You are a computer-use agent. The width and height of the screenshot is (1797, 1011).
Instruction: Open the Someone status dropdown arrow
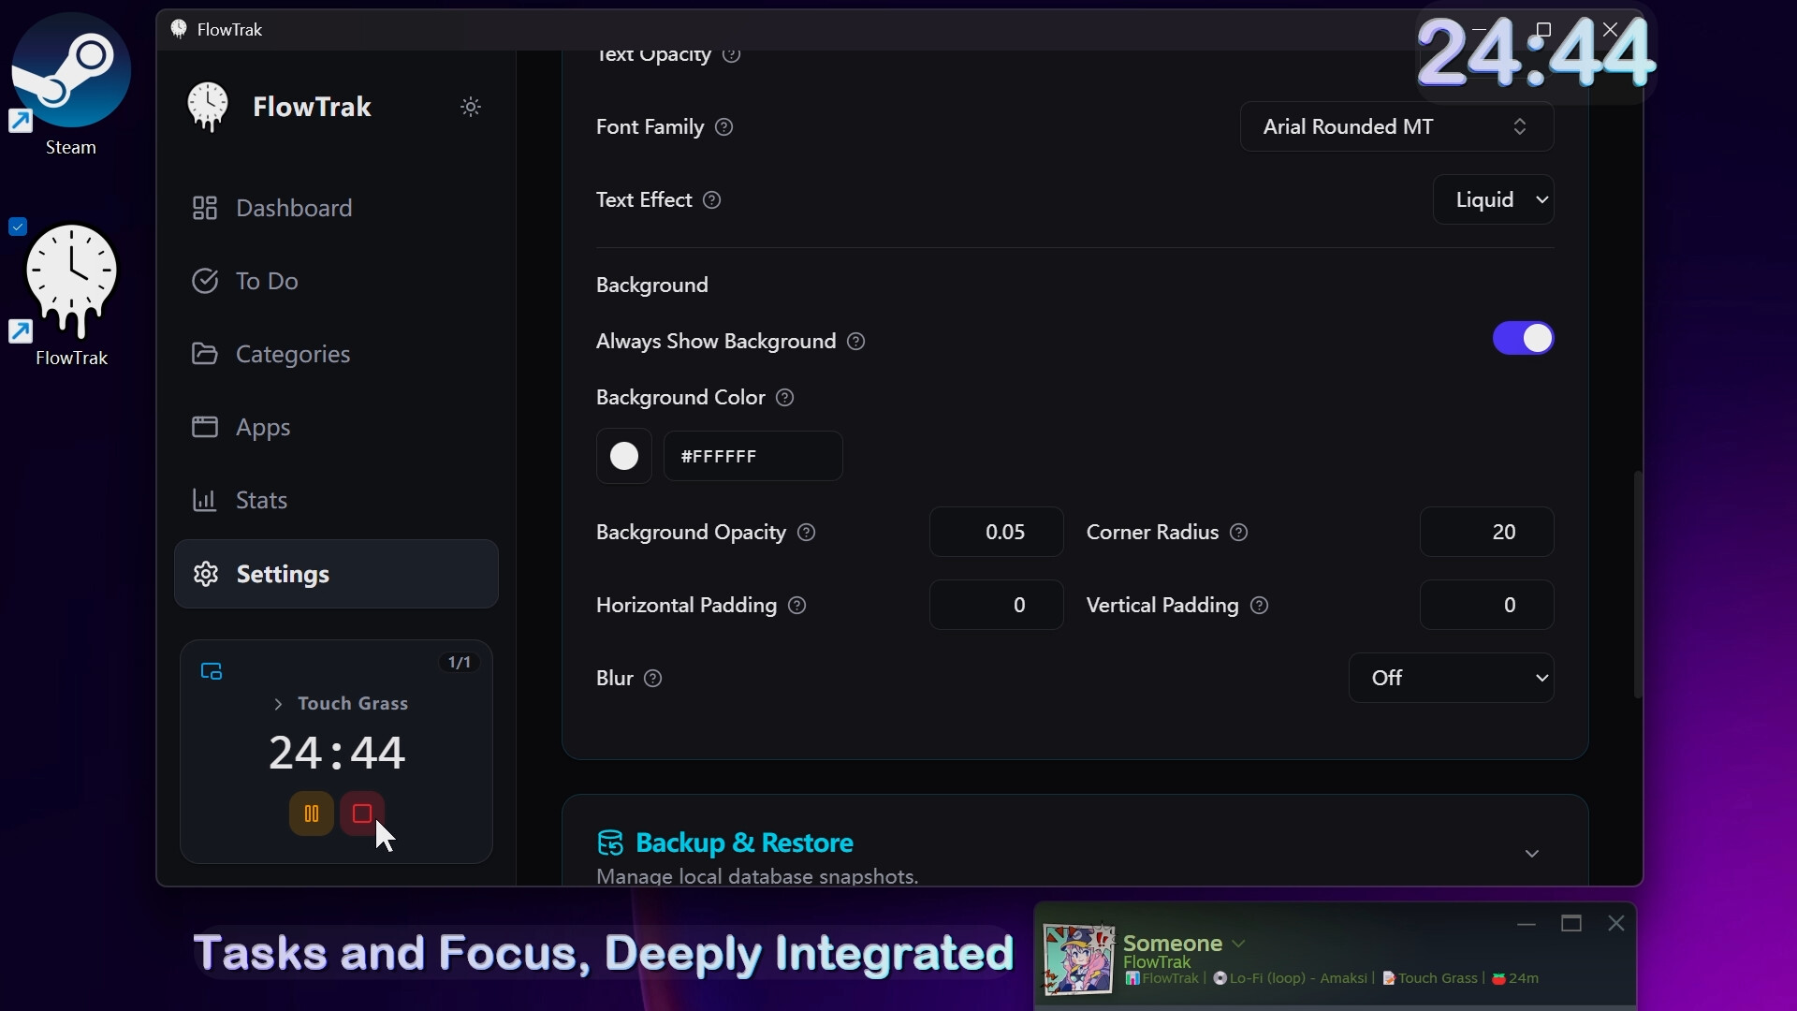pyautogui.click(x=1239, y=944)
